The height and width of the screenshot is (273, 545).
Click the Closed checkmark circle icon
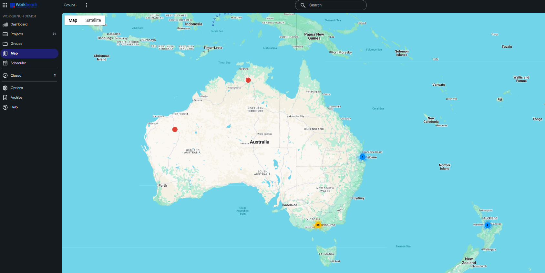tap(5, 75)
